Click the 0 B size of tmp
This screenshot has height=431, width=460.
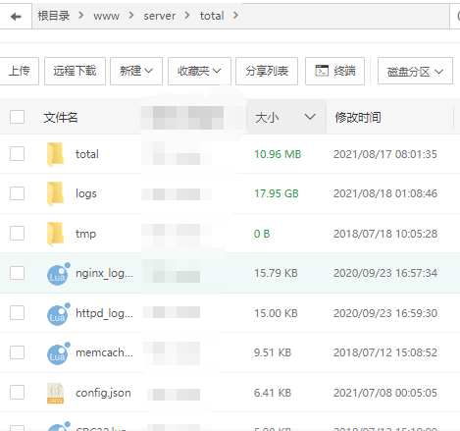click(x=262, y=234)
